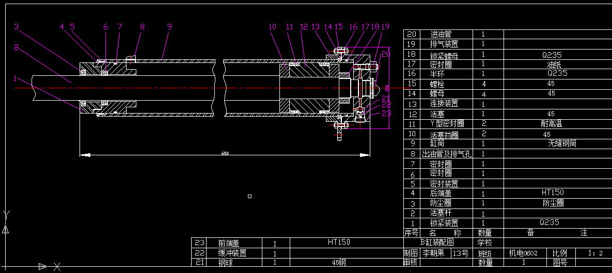This screenshot has height=273, width=612.
Task: Select callout number 8 on the drawing
Action: click(x=143, y=26)
